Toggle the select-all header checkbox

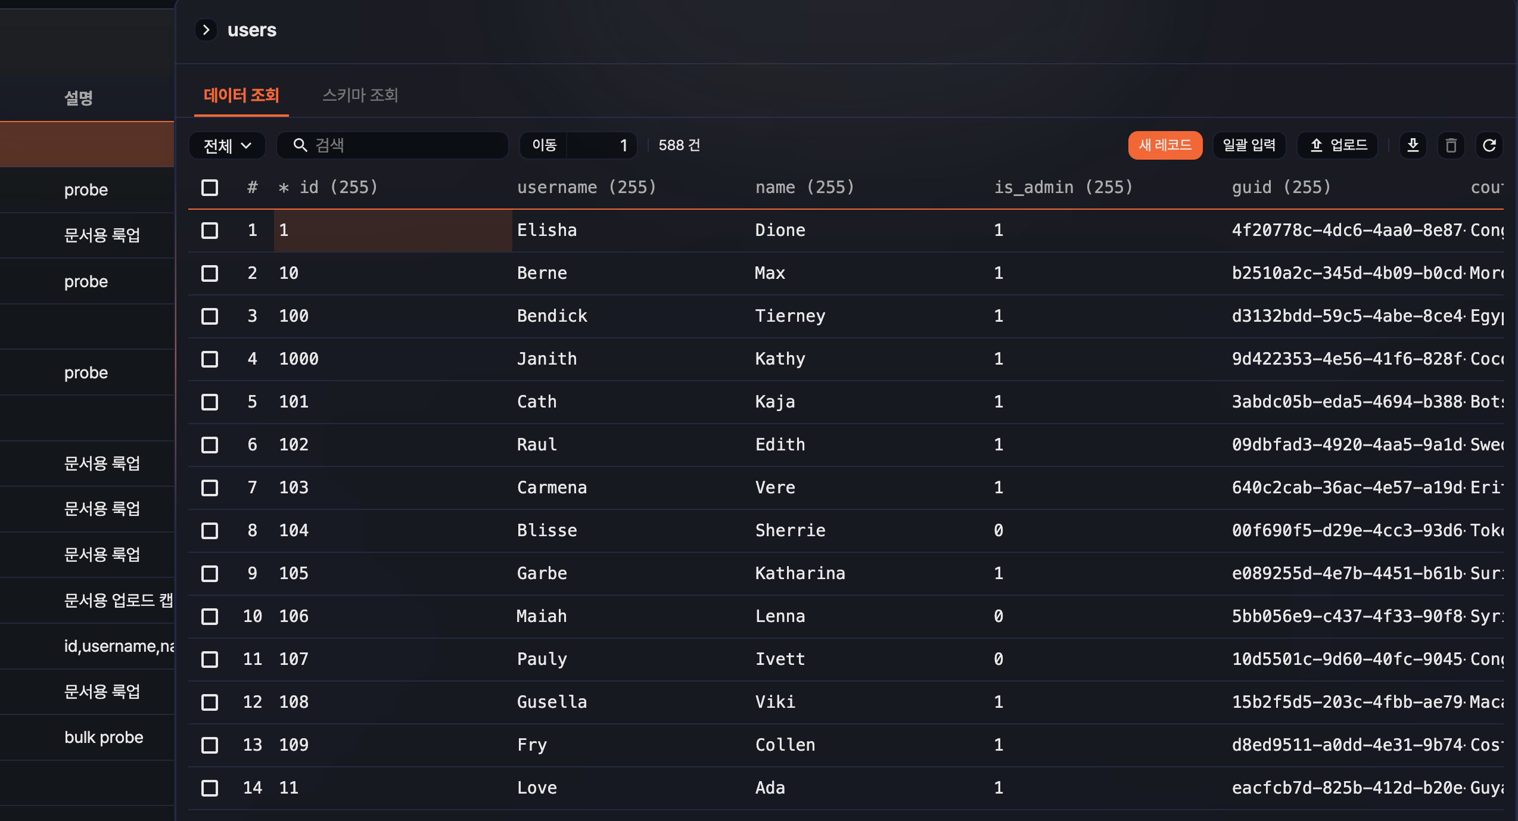tap(210, 188)
